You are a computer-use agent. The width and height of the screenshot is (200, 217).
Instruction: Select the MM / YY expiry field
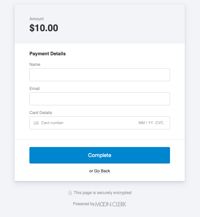point(146,123)
